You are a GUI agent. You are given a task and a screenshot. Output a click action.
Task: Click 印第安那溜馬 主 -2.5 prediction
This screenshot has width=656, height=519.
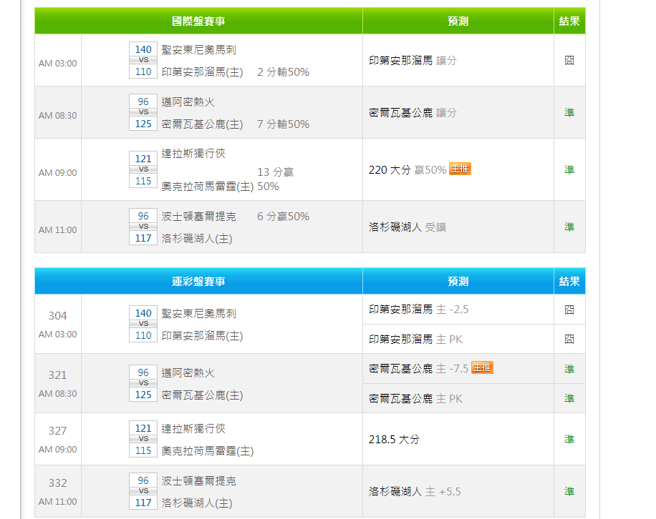418,310
